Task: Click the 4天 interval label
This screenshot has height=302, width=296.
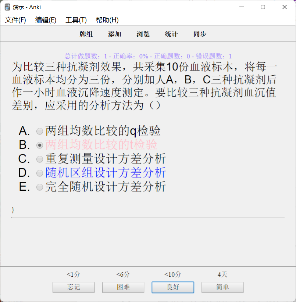Action: 222,274
